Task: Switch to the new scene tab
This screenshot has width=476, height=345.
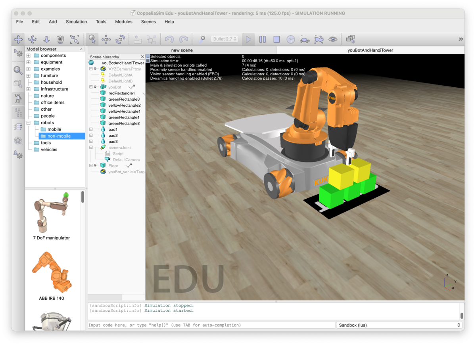Action: 182,50
